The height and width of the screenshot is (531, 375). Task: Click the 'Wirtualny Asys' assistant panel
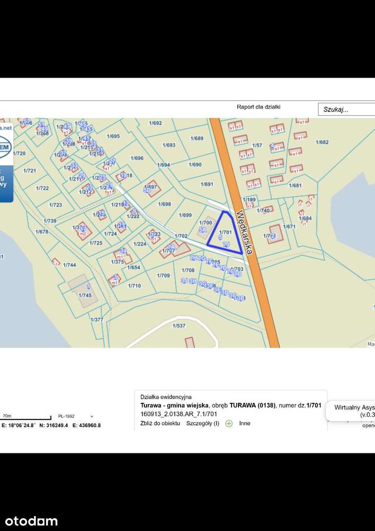[351, 411]
